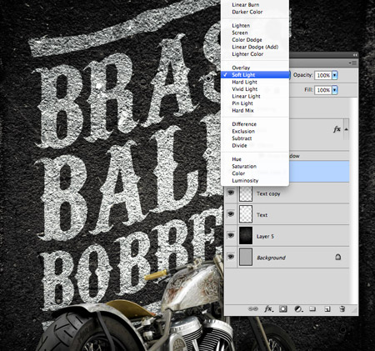Screen dimensions: 375x351
Task: Pick Subtract blend mode
Action: coord(242,138)
